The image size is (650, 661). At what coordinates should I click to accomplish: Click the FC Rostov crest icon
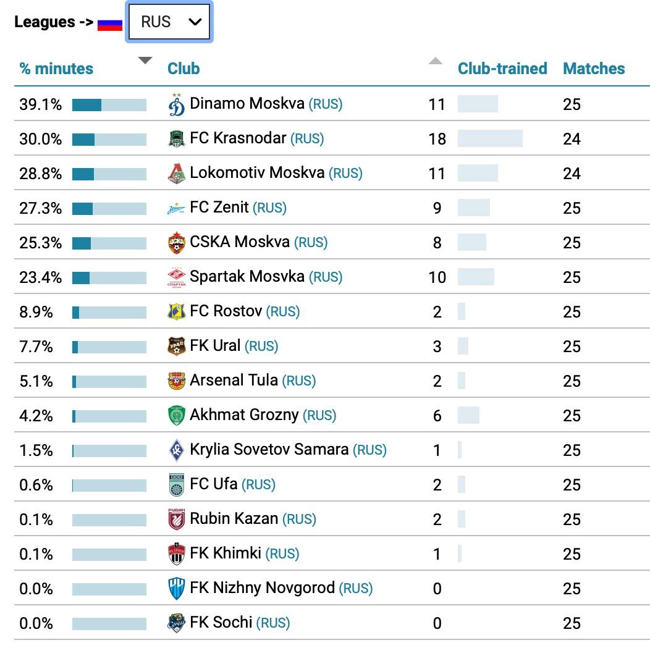(x=176, y=312)
